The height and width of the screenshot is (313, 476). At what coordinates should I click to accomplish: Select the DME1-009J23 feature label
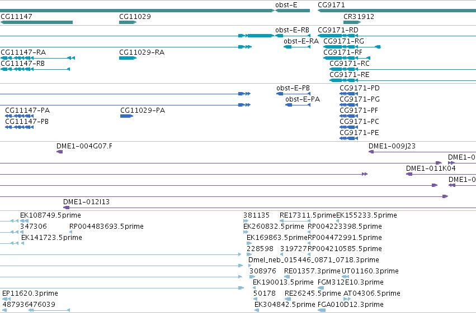pyautogui.click(x=392, y=147)
